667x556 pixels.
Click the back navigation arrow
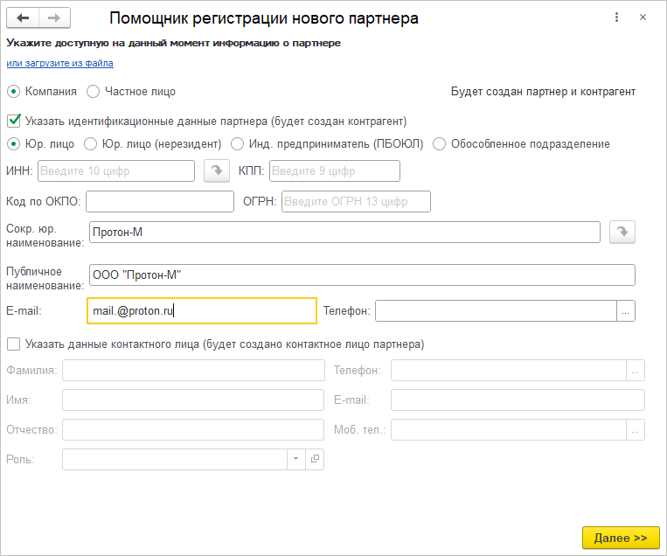pyautogui.click(x=24, y=18)
